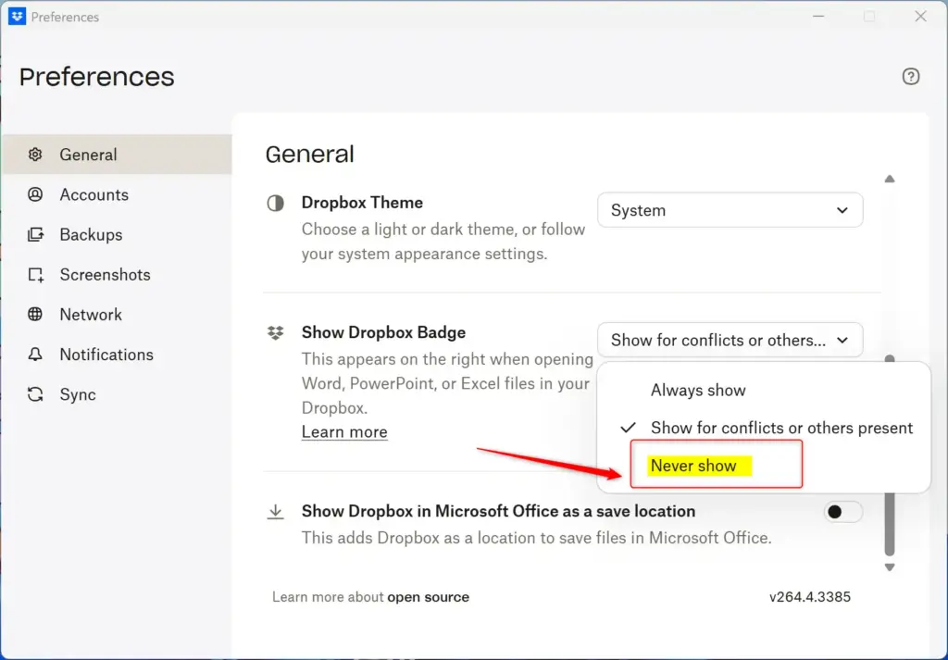Choose Never show option
Viewport: 948px width, 660px height.
coord(693,466)
